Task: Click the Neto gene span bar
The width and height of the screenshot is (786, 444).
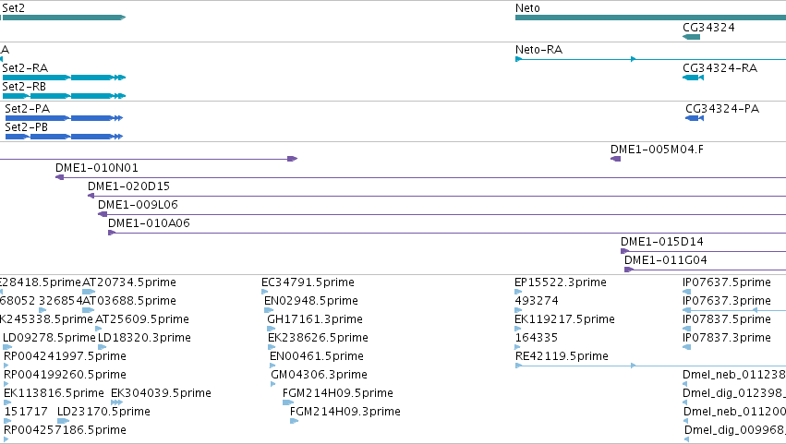Action: tap(650, 18)
